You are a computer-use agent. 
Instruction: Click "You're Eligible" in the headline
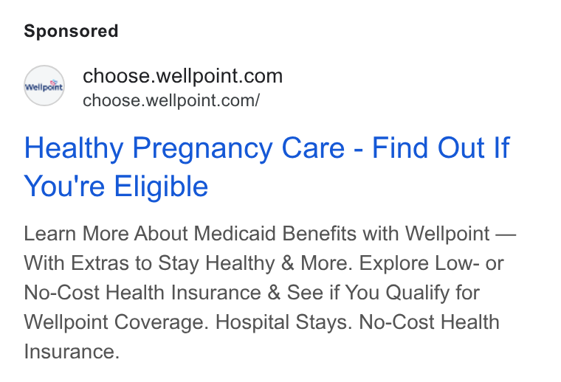(x=116, y=186)
